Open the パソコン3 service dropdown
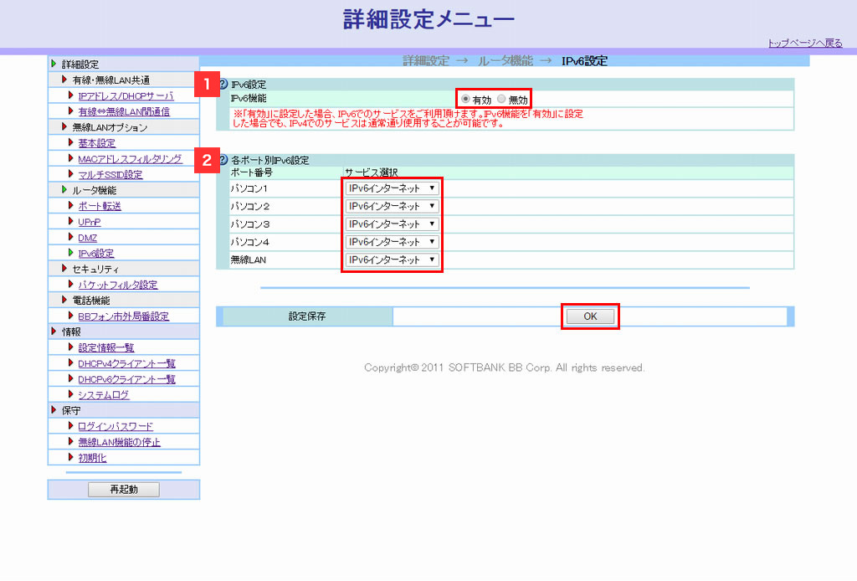This screenshot has height=581, width=857. (393, 224)
